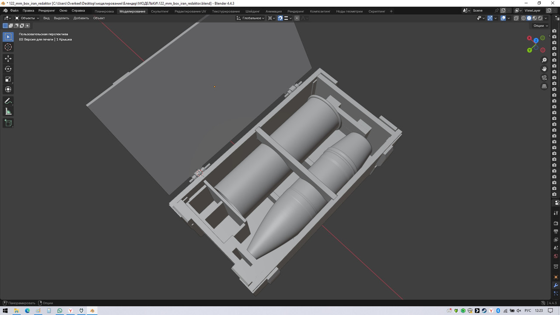This screenshot has width=560, height=315.
Task: Open the Вид viewport menu
Action: (46, 18)
